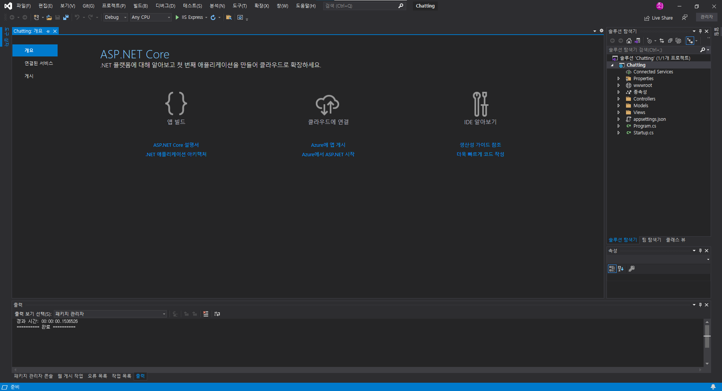Viewport: 722px width, 391px height.
Task: Click the pending changes filter clock icon
Action: (649, 41)
